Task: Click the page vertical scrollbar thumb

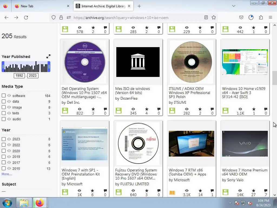Action: click(275, 78)
